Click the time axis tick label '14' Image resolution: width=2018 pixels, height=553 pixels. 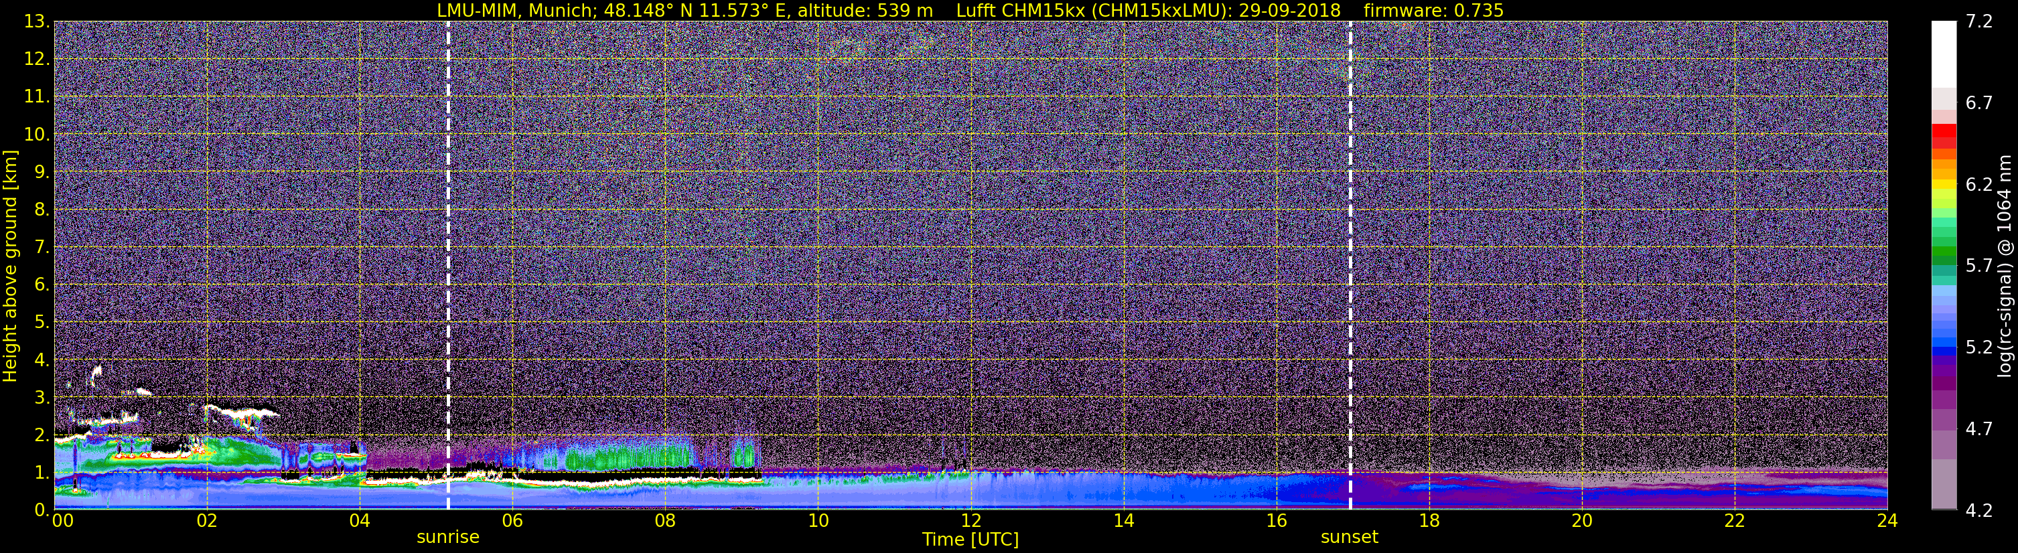[1123, 521]
